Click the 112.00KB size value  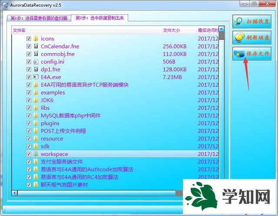coord(175,54)
